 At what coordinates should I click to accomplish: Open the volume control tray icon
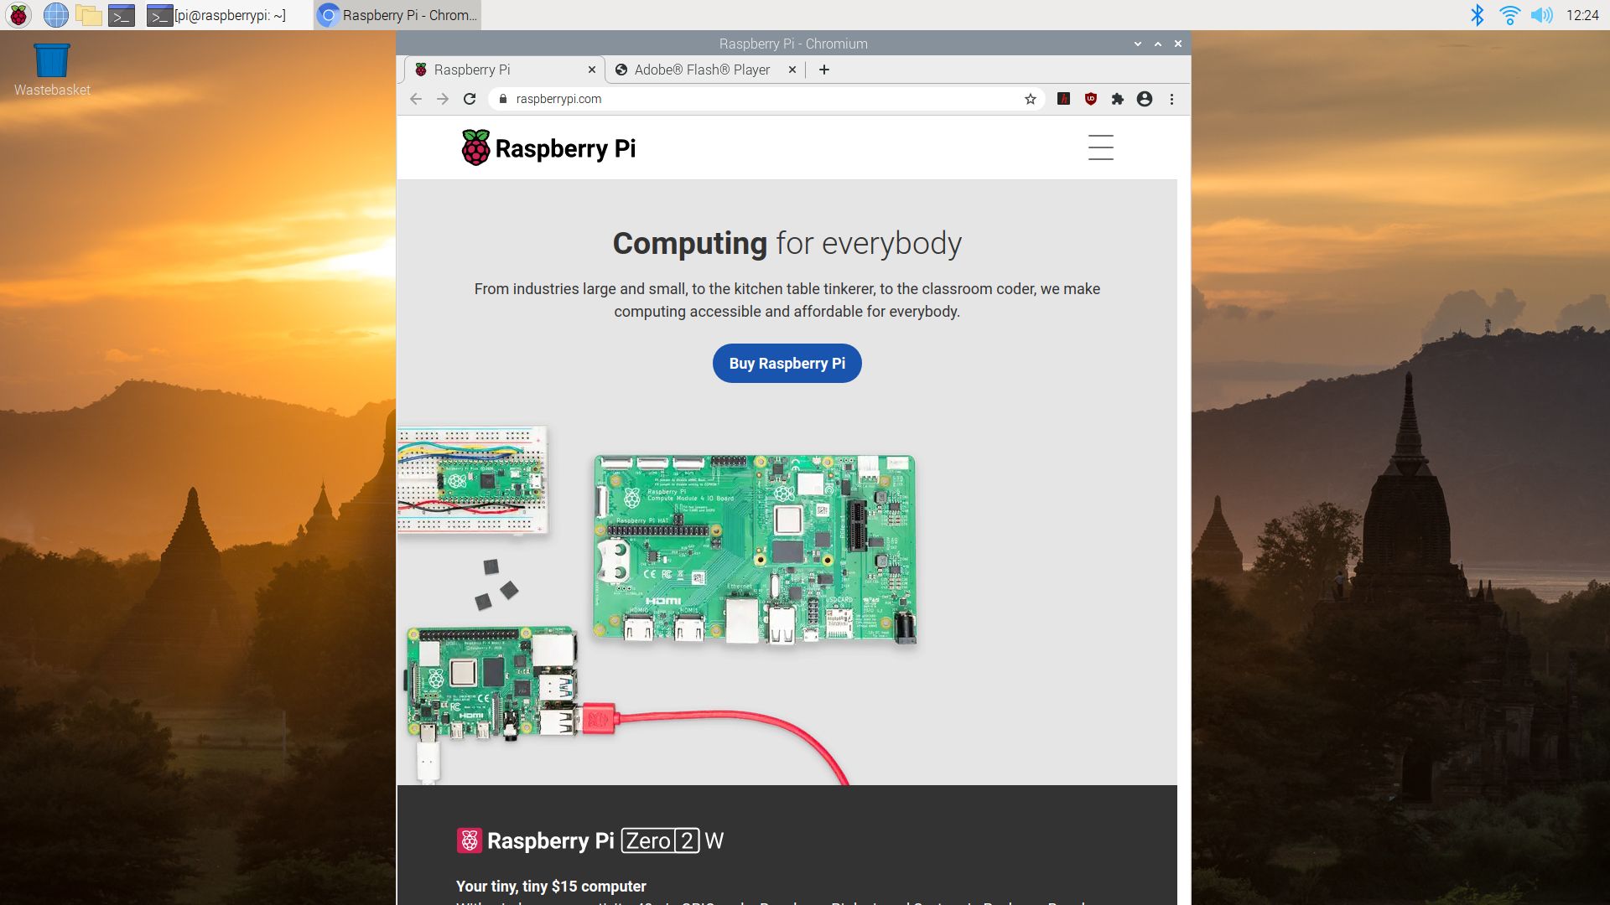coord(1541,15)
